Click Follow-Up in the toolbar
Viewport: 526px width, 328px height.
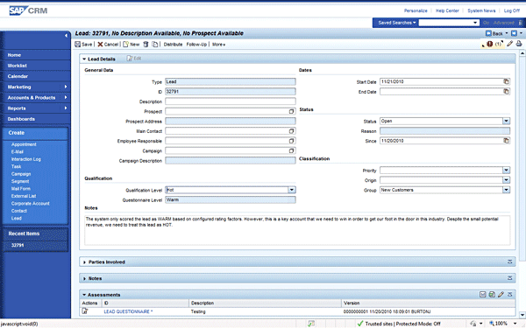coord(196,45)
